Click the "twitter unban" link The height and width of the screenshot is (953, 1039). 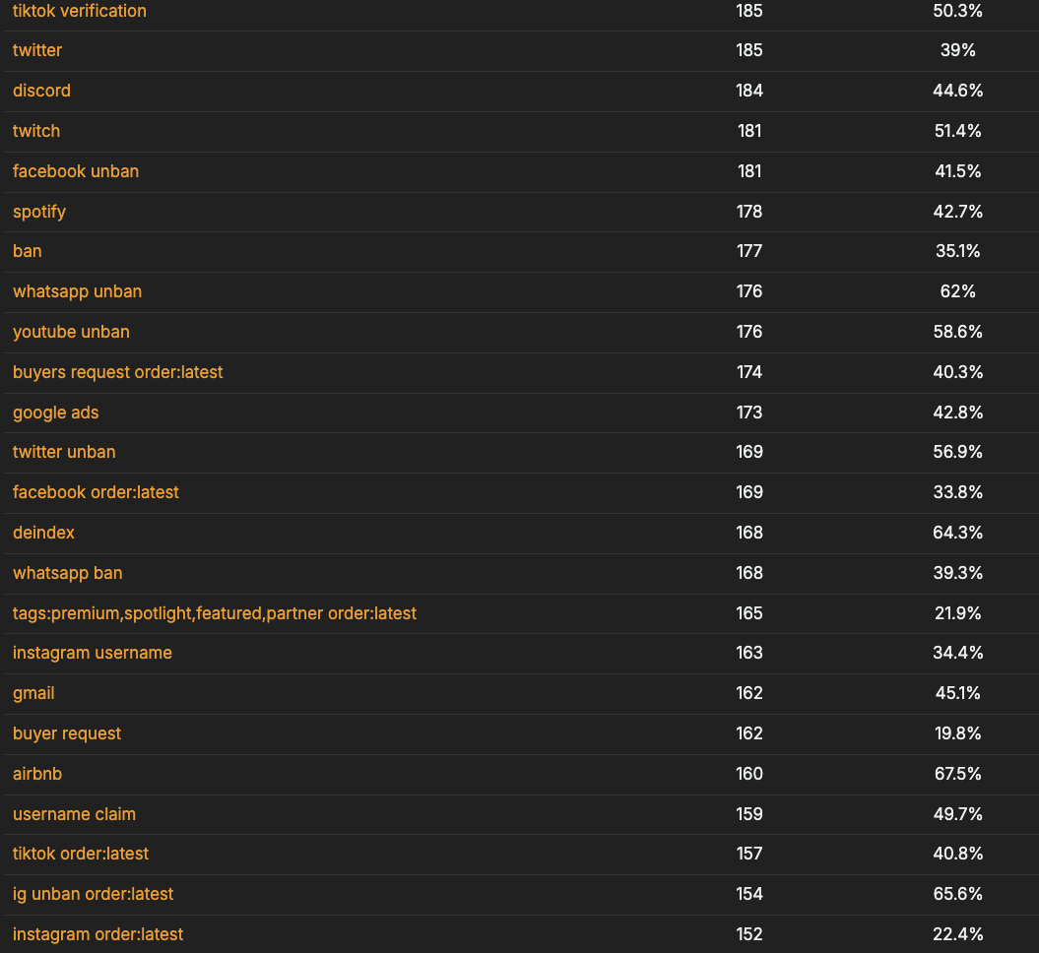click(x=64, y=452)
